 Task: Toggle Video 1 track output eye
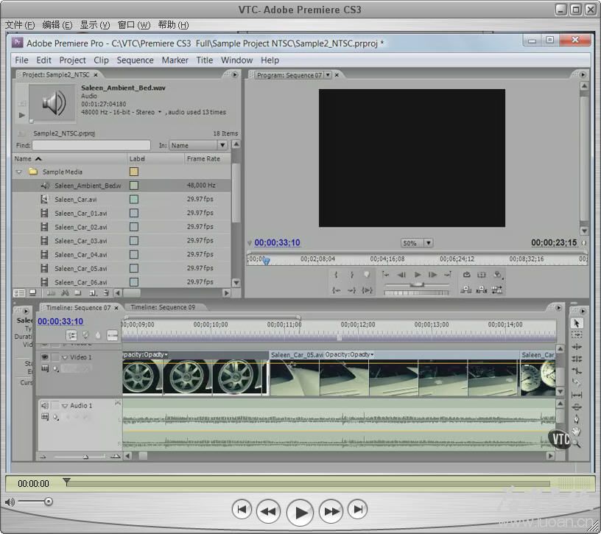coord(45,357)
